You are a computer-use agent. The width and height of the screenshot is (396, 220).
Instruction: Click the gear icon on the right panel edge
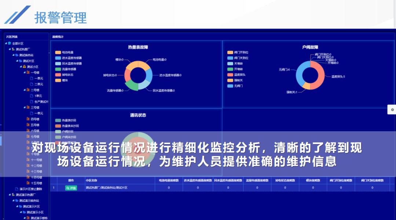pos(393,109)
